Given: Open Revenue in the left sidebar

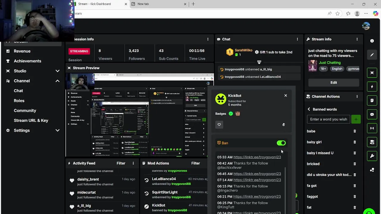Looking at the screenshot, I should tap(22, 51).
